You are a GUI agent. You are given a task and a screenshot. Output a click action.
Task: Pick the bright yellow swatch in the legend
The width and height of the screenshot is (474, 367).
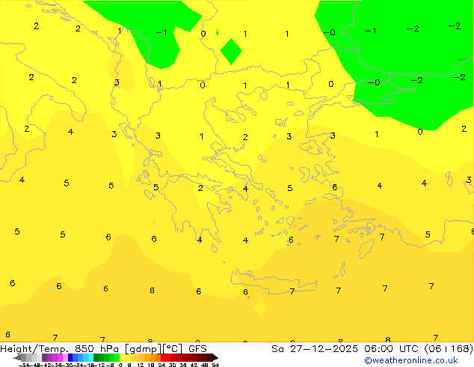122,357
